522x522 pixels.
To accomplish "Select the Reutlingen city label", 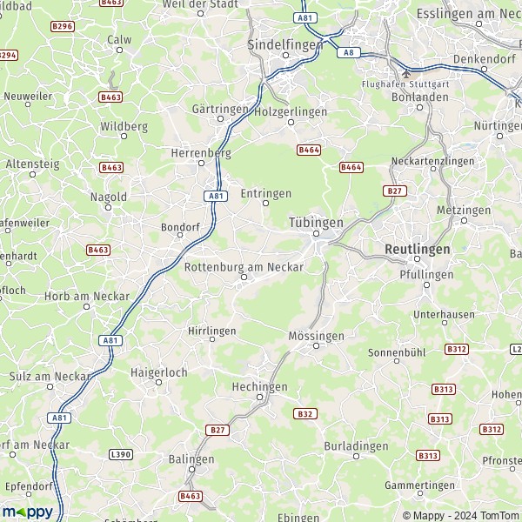I will [418, 249].
